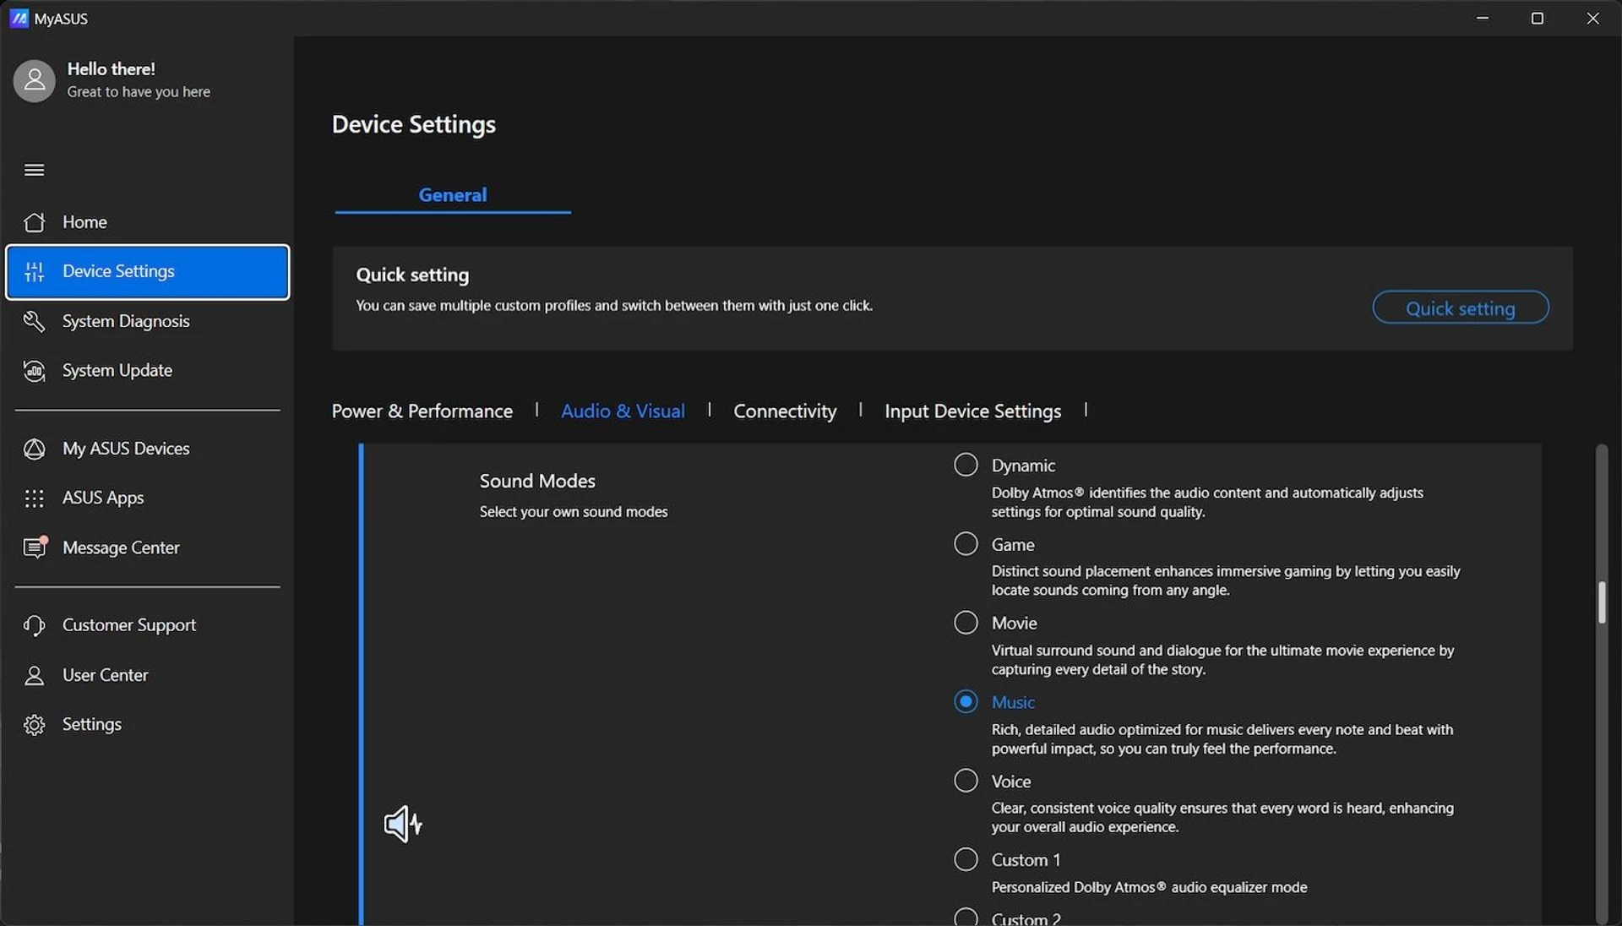Screen dimensions: 1622x926
Task: Select the Music sound mode radio button
Action: point(966,701)
